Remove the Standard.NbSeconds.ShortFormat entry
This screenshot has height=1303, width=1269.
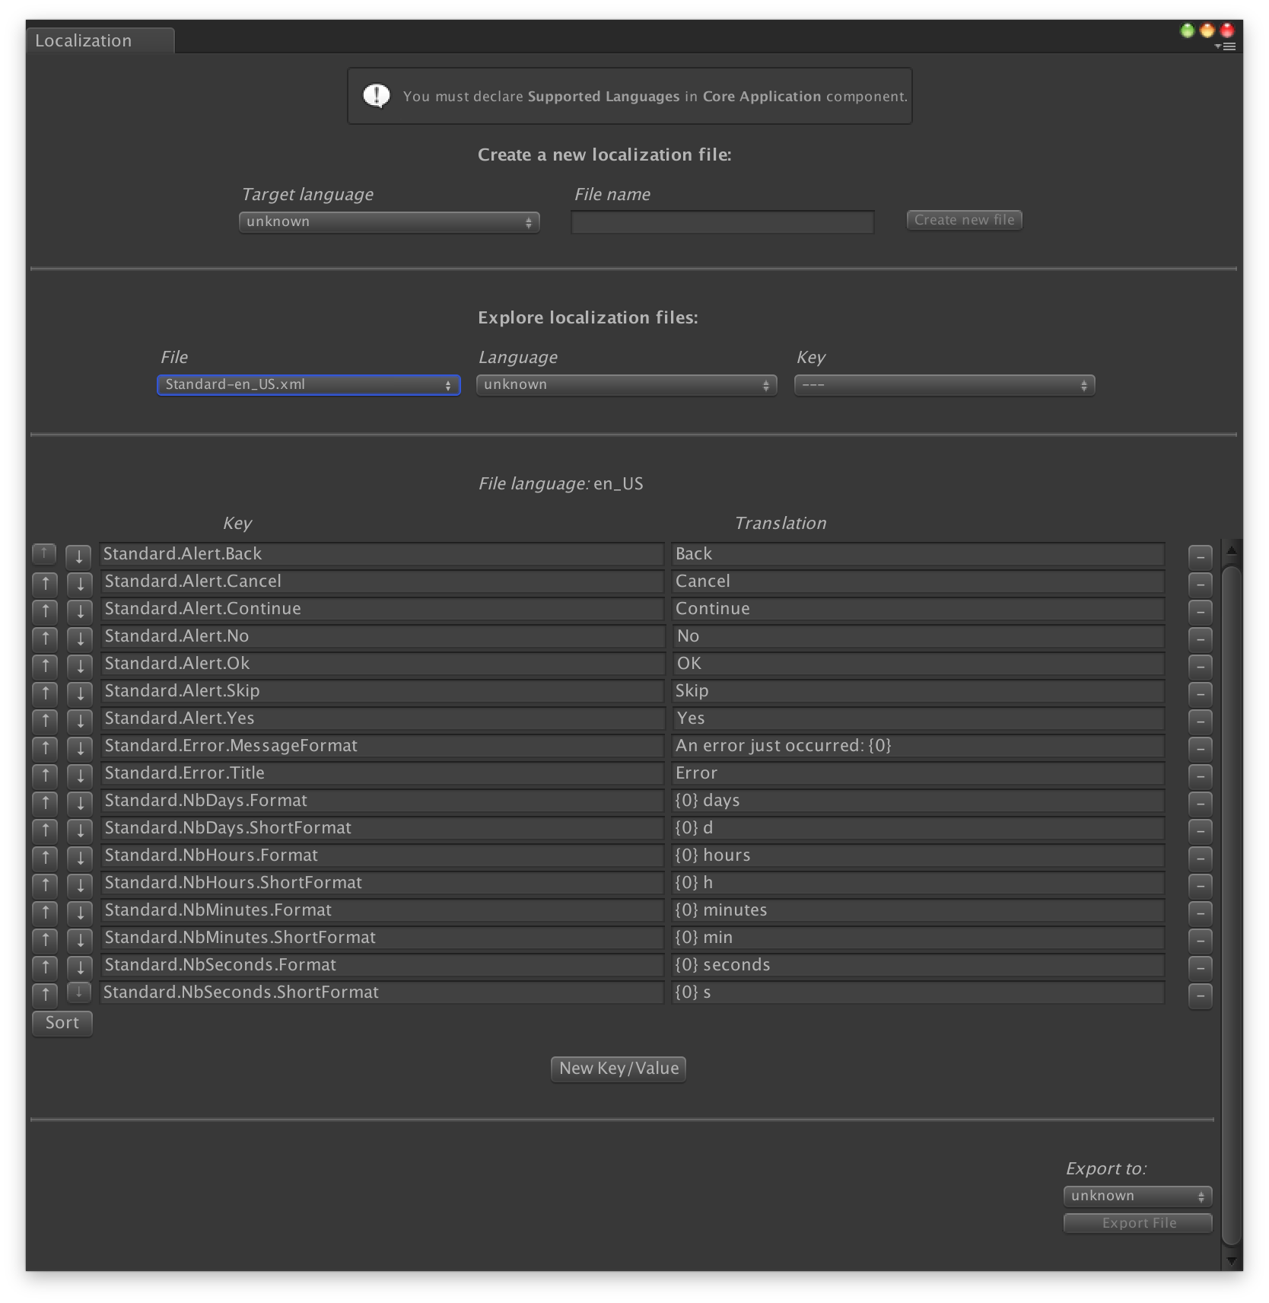[1200, 995]
